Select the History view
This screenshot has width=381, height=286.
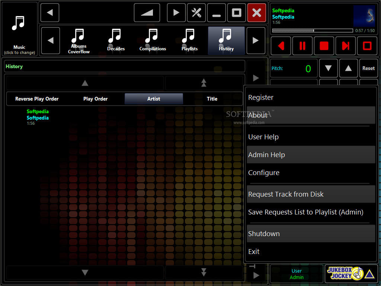click(x=226, y=41)
